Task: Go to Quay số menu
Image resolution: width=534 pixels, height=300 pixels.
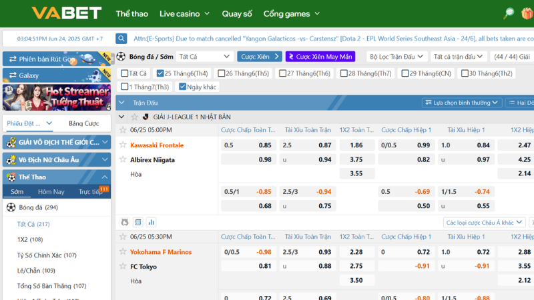Action: point(237,13)
